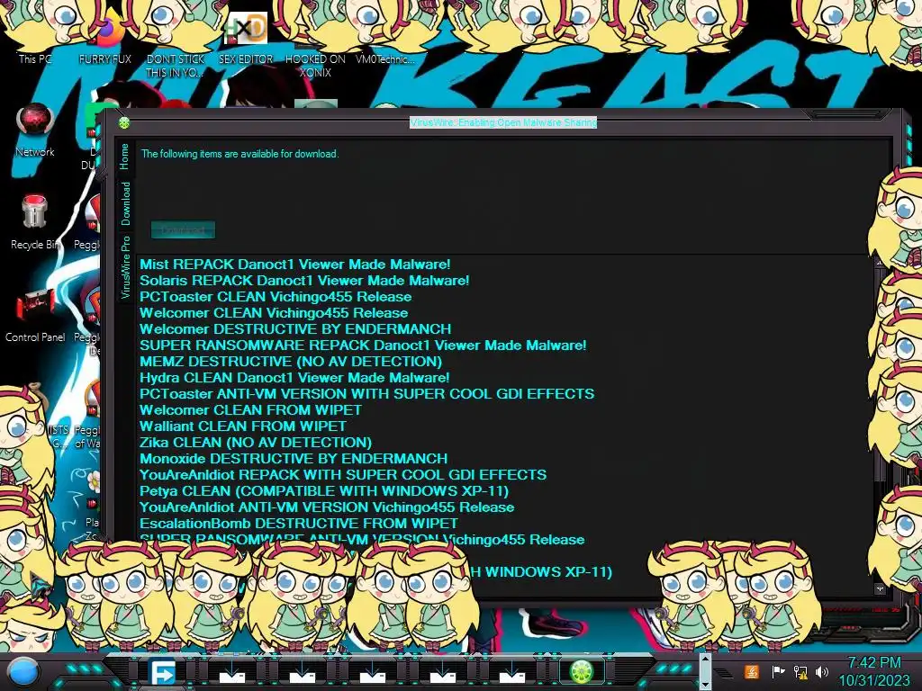This screenshot has width=922, height=691.
Task: Click the second download-tray taskbar icon
Action: (x=303, y=672)
